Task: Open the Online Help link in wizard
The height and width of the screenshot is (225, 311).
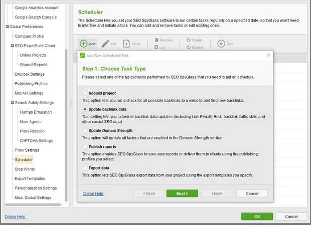Action: point(93,193)
